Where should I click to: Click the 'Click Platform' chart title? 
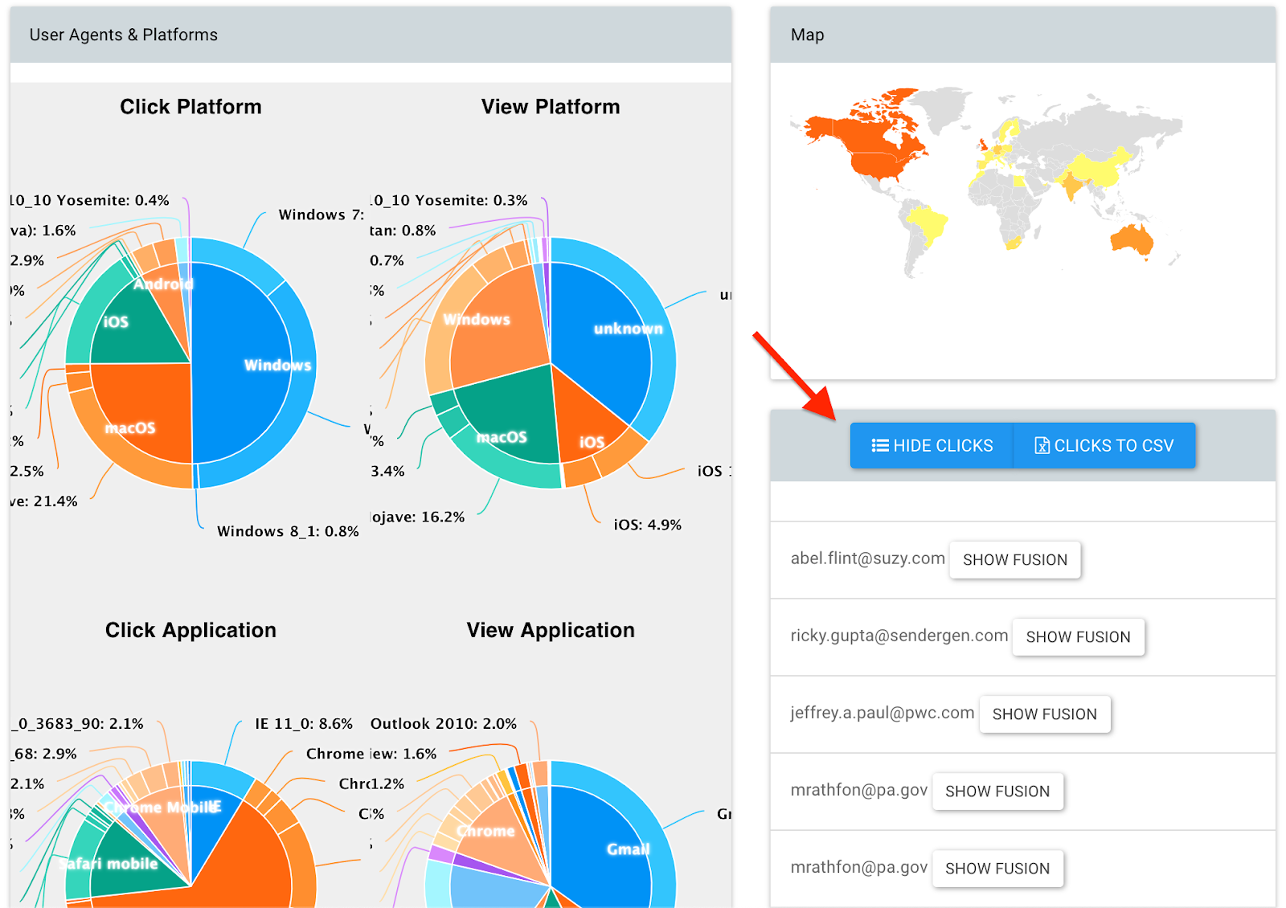(x=190, y=107)
